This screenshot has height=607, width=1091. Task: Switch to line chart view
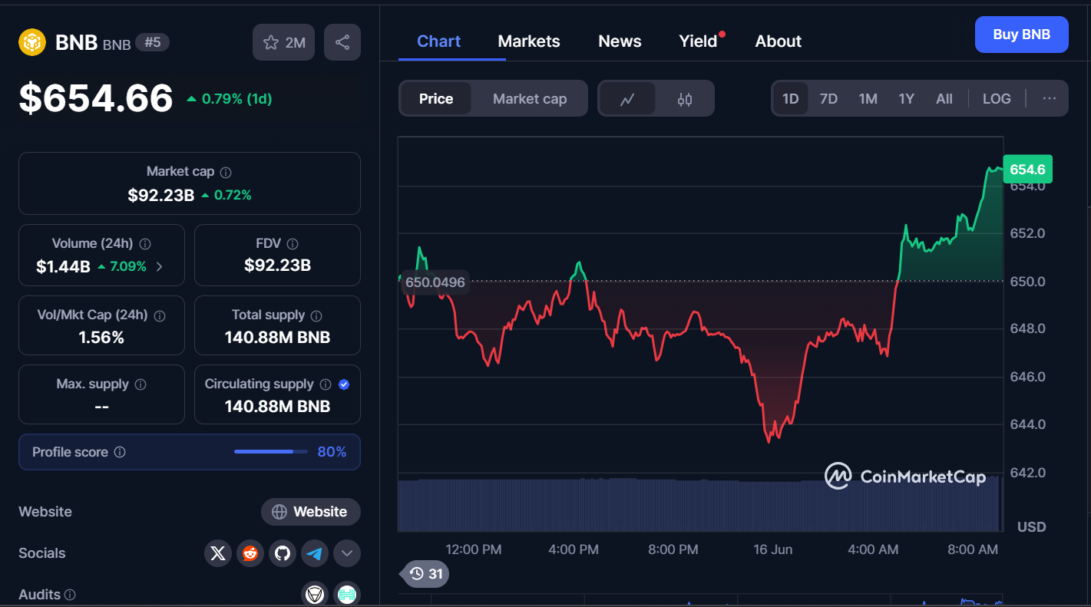[x=627, y=99]
